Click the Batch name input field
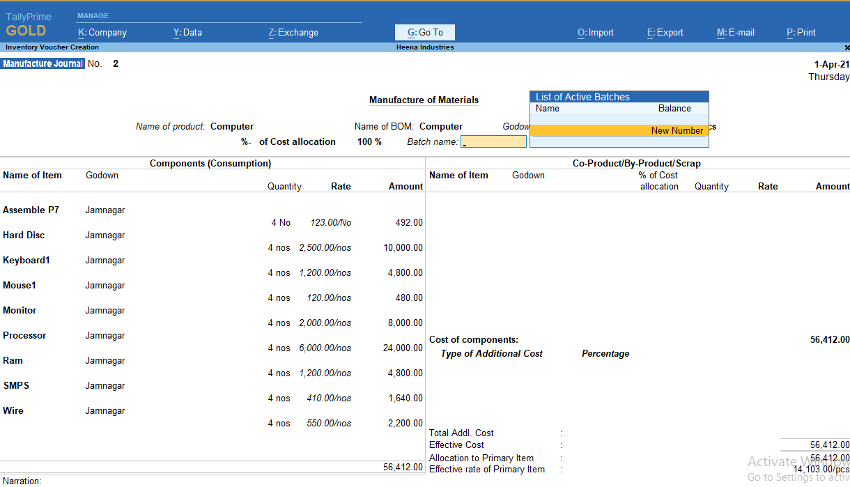The image size is (850, 487). coord(493,141)
